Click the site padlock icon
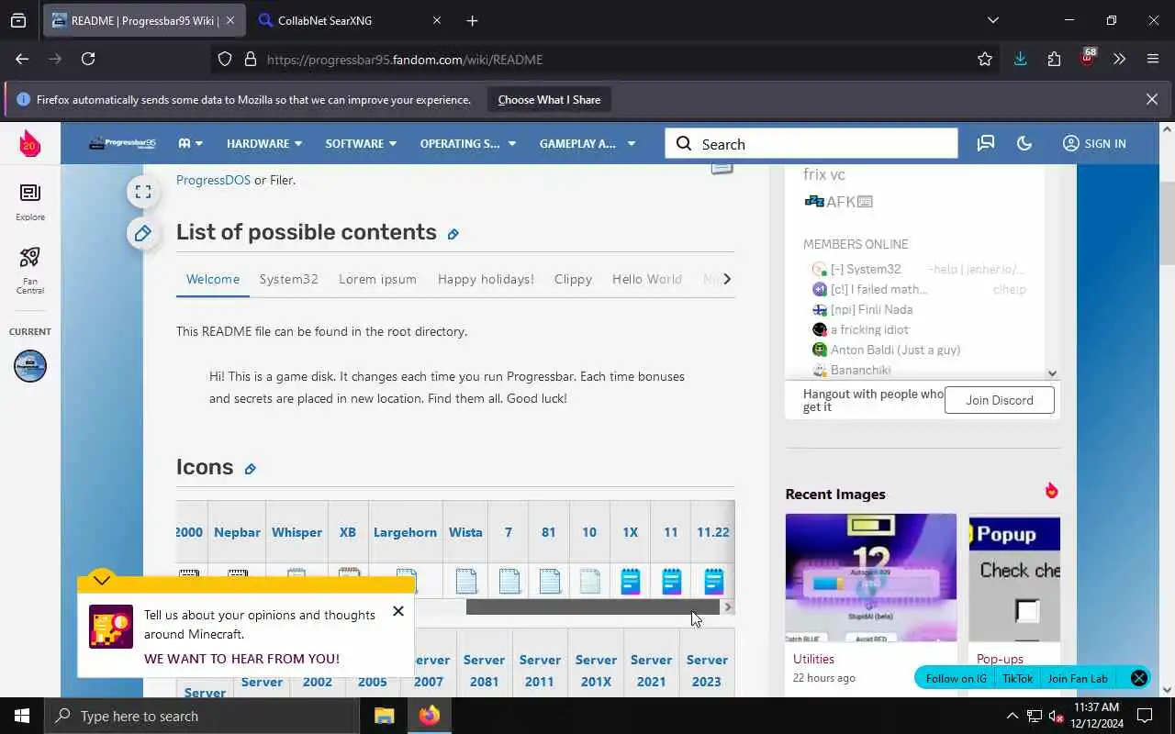The width and height of the screenshot is (1175, 734). click(250, 59)
